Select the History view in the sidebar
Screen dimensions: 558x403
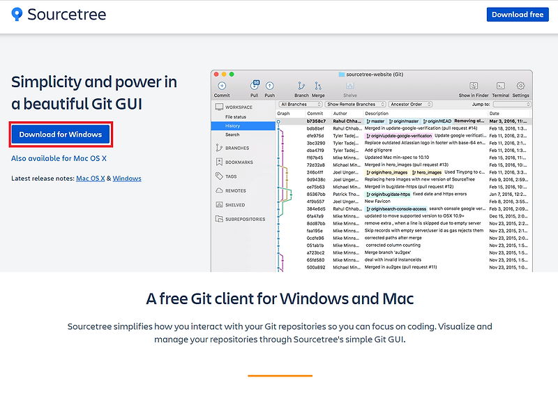[x=234, y=126]
